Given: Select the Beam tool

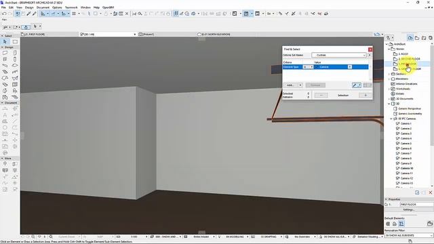Looking at the screenshot, I should click(x=5, y=66).
